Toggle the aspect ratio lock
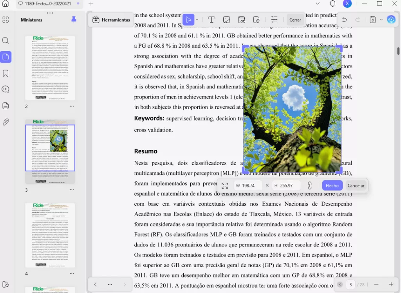This screenshot has width=401, height=293. [309, 186]
